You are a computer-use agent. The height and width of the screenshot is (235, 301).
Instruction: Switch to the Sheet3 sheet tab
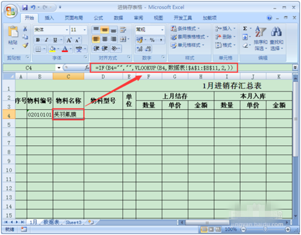(73, 222)
